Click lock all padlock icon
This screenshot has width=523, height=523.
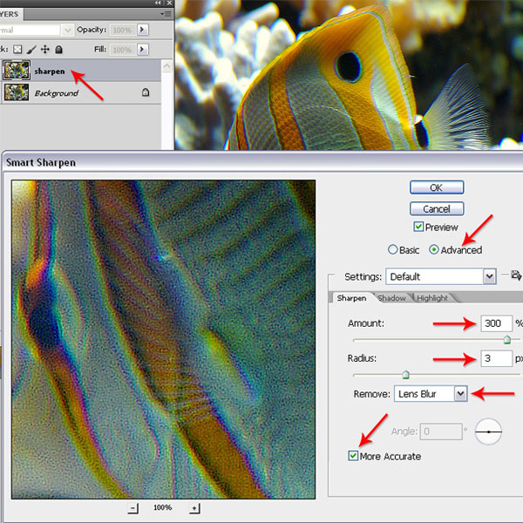pyautogui.click(x=58, y=50)
